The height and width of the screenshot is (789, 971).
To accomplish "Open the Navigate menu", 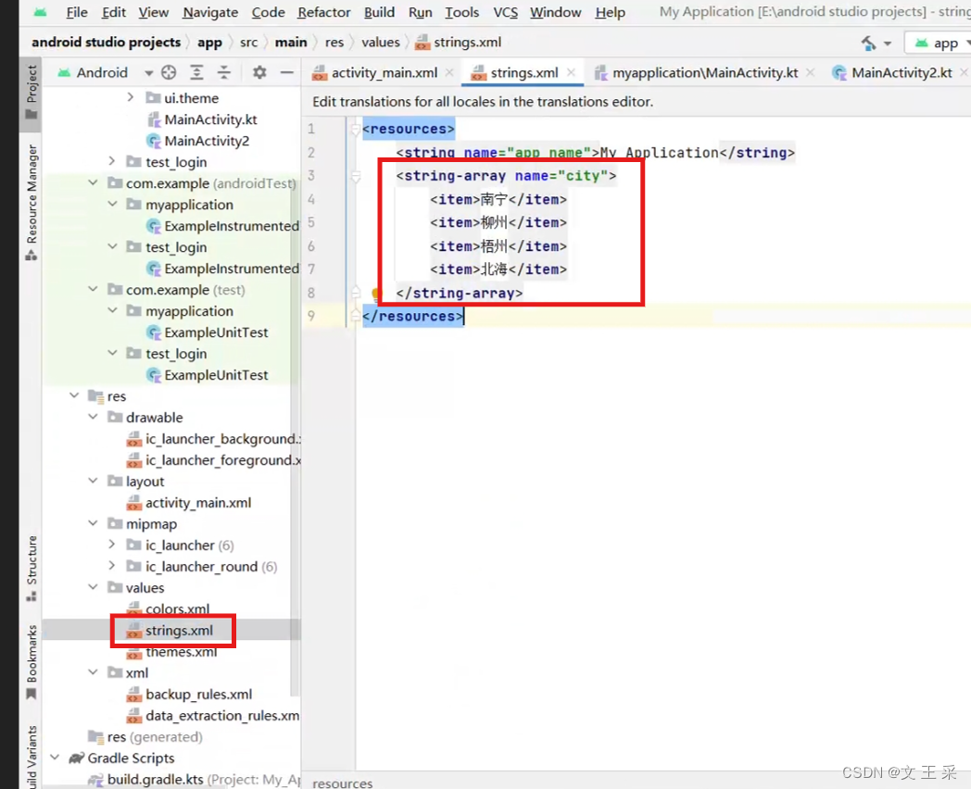I will pos(210,12).
